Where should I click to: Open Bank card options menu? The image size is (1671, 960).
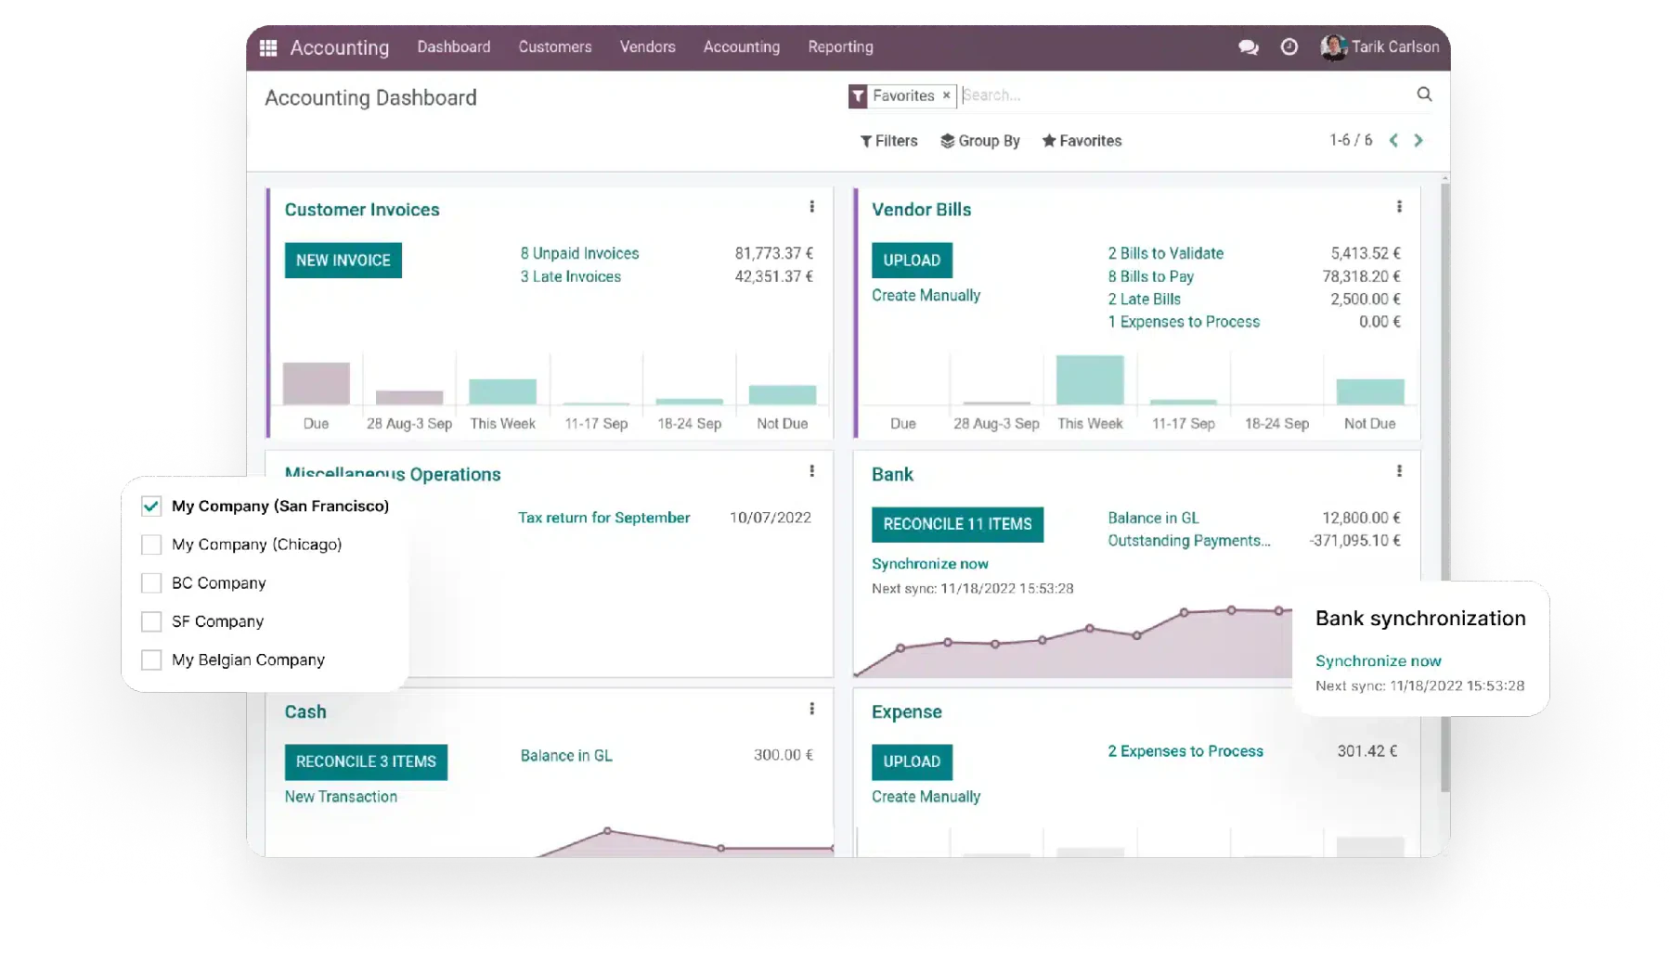point(1399,471)
